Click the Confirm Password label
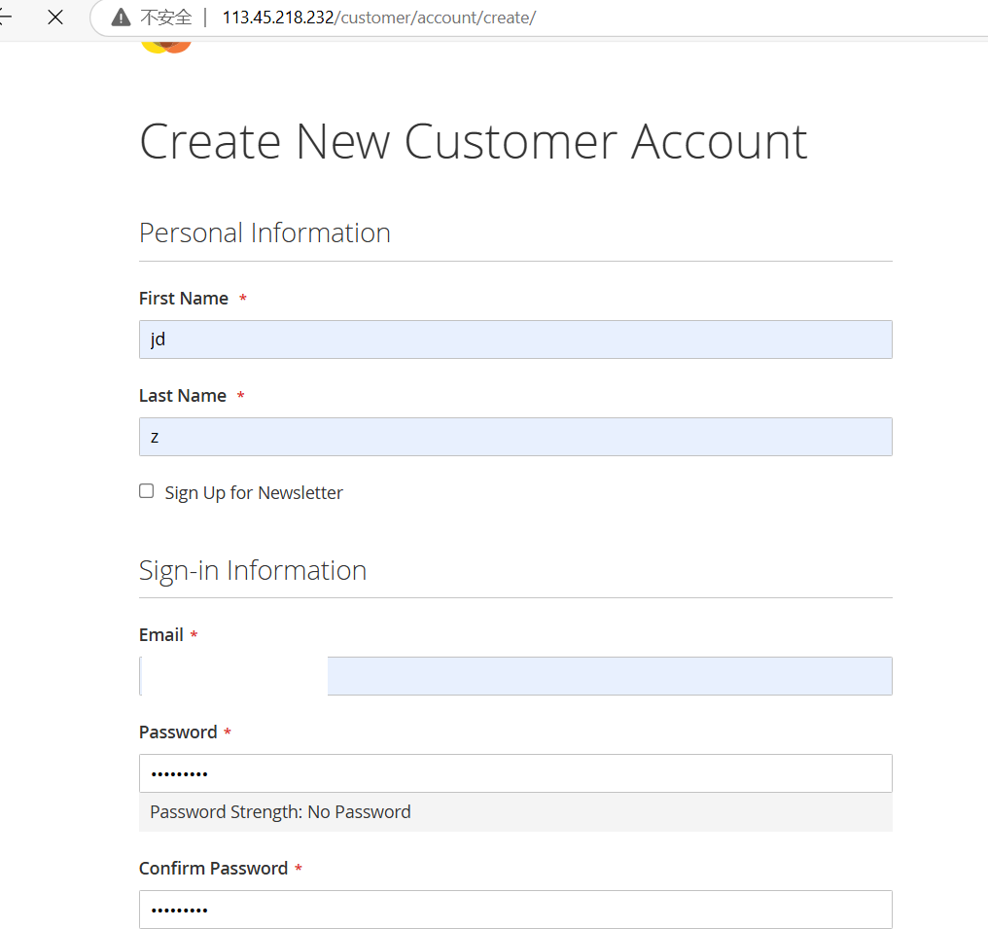 point(214,869)
